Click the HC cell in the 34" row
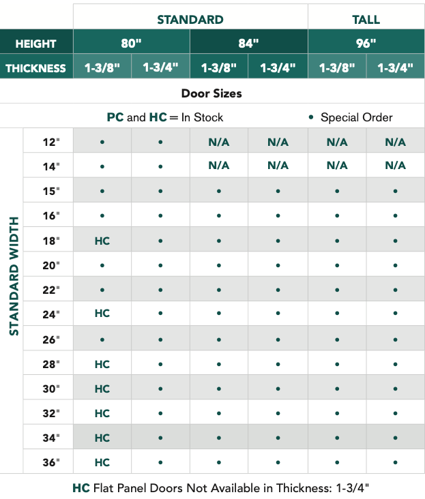Screen dimensions: 425x499 [102, 438]
